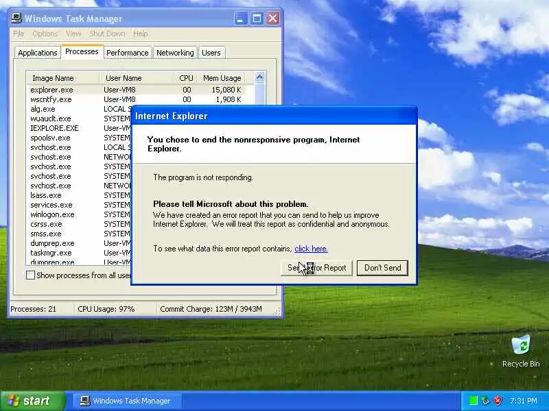Click the Task Manager title bar icon
The image size is (549, 411).
16,18
